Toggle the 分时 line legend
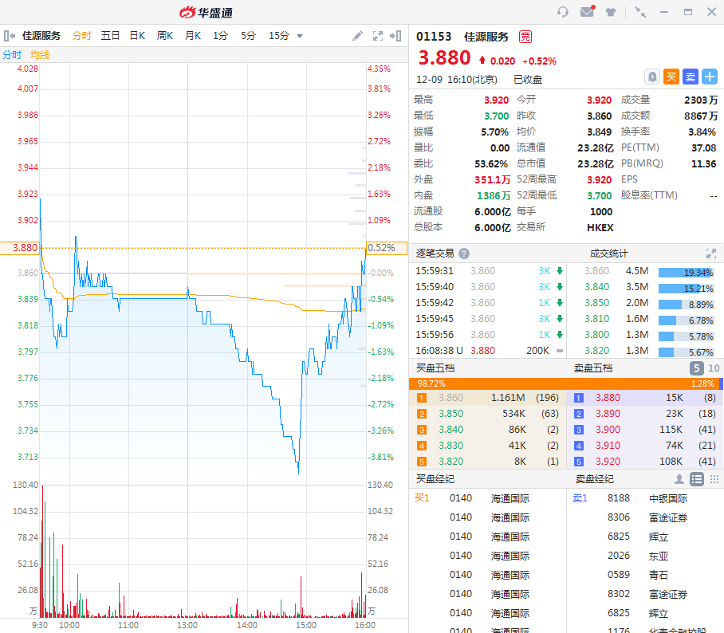Screen dimensions: 724x633 coord(12,55)
